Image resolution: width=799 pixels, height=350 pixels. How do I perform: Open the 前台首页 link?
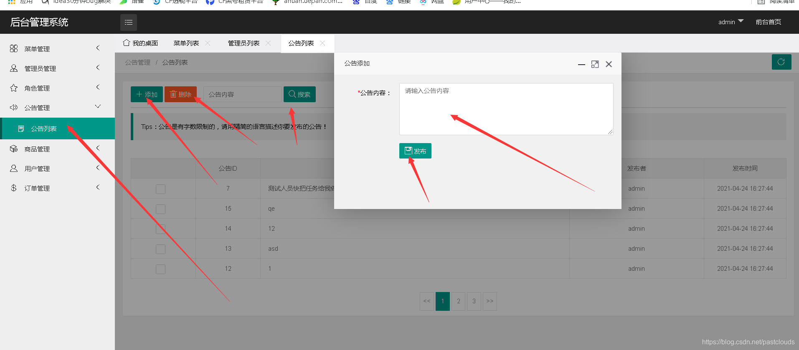(x=768, y=22)
